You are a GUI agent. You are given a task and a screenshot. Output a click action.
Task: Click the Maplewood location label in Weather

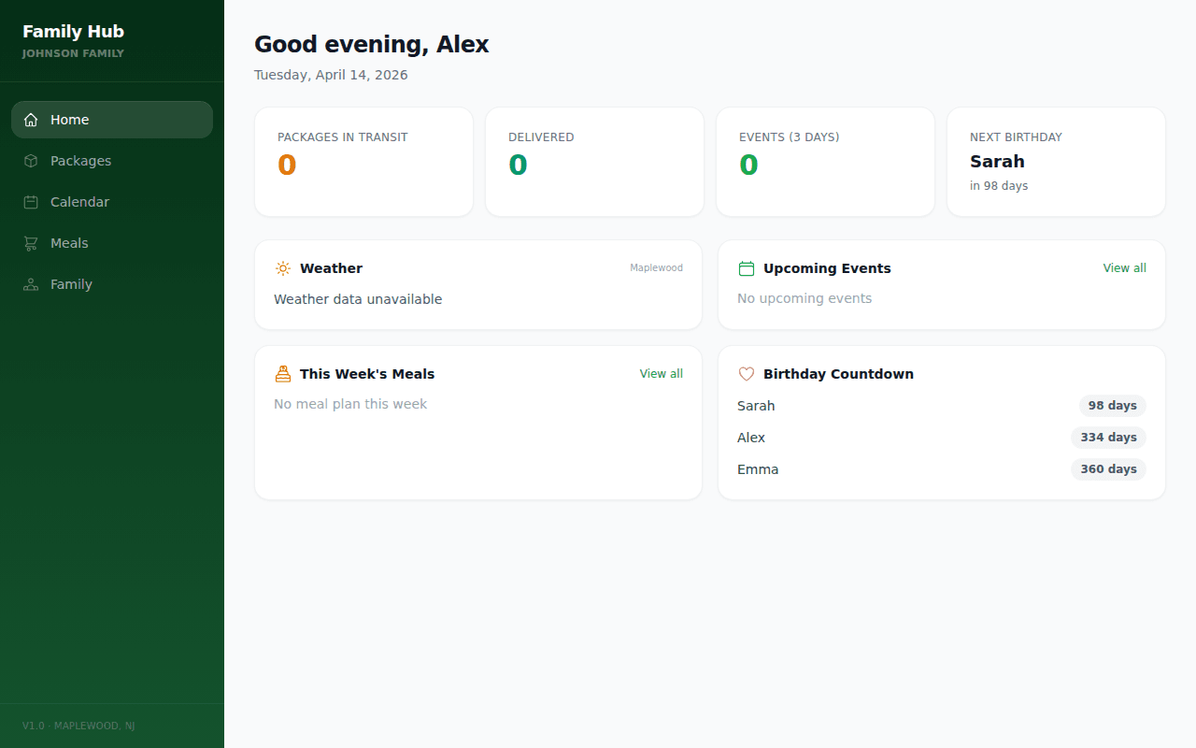[x=656, y=268]
